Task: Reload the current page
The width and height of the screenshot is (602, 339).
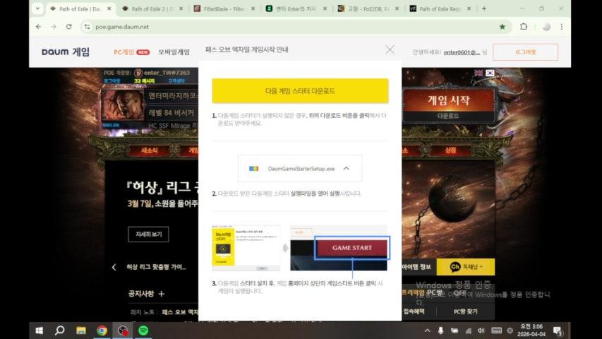Action: point(68,27)
